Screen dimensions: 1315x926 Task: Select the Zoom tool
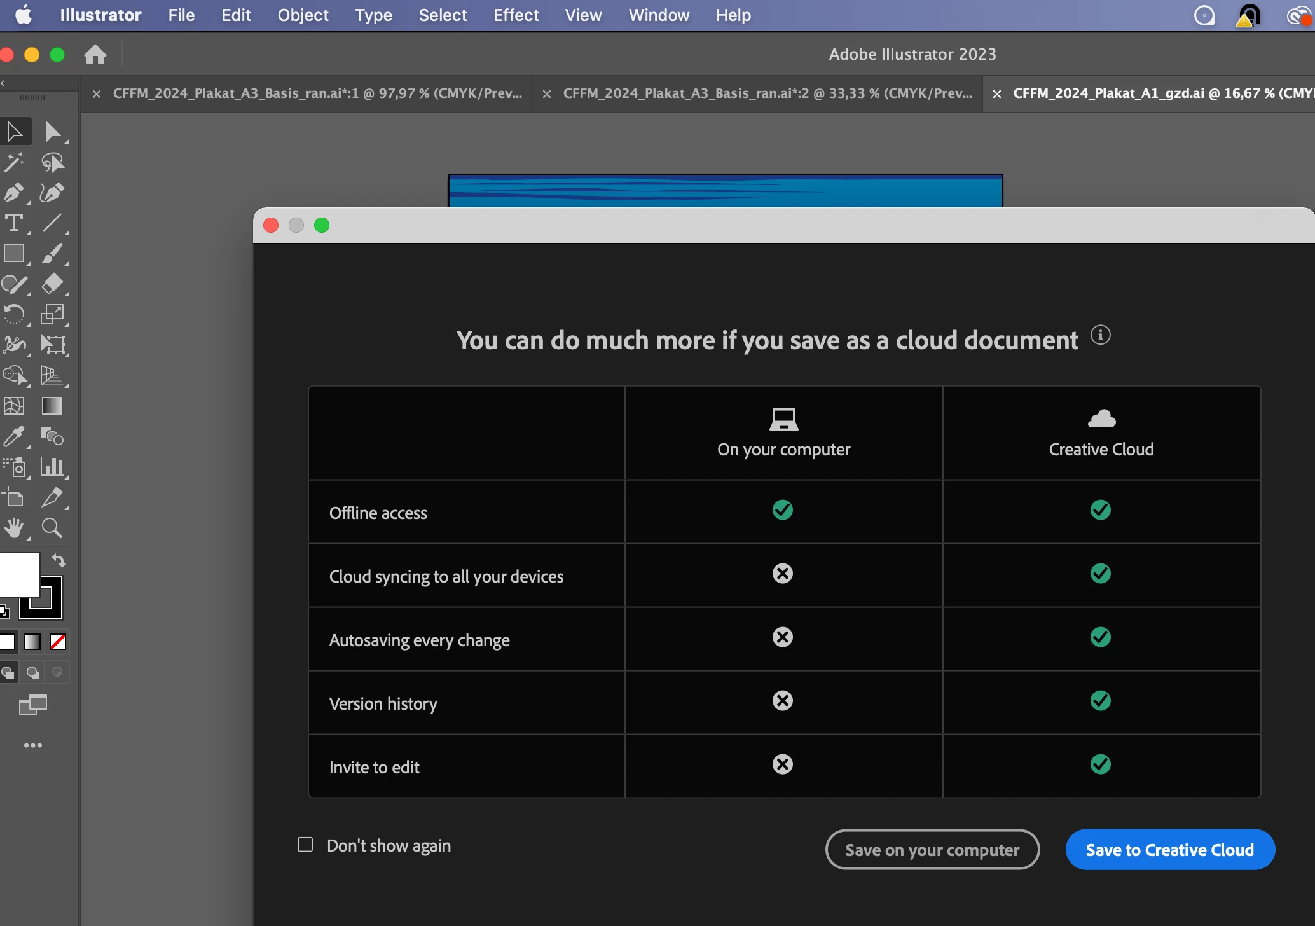[x=52, y=528]
